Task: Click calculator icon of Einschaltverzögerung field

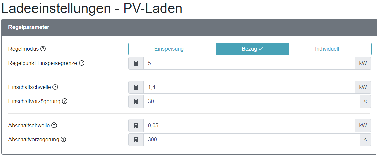Action: (x=136, y=102)
